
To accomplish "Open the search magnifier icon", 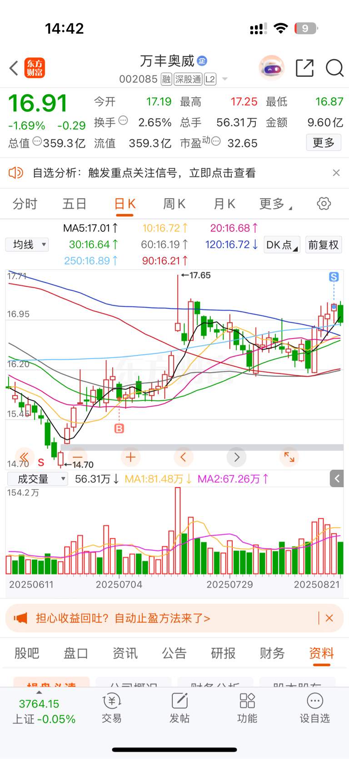I will (x=334, y=68).
